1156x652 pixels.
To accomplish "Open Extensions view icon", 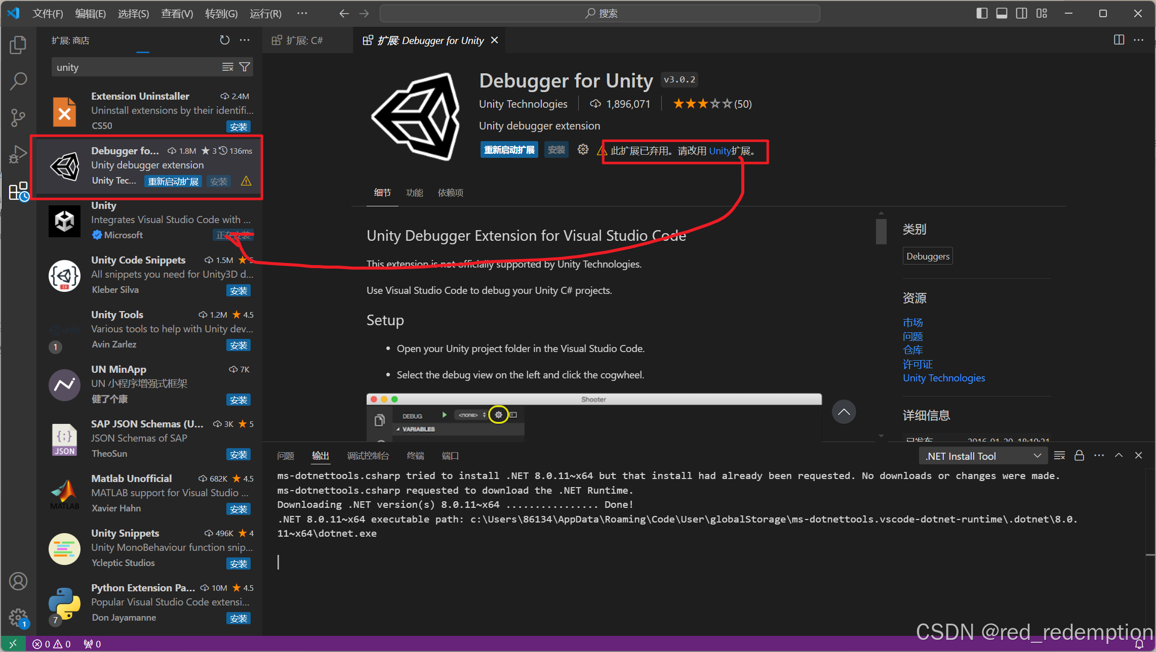I will click(18, 191).
